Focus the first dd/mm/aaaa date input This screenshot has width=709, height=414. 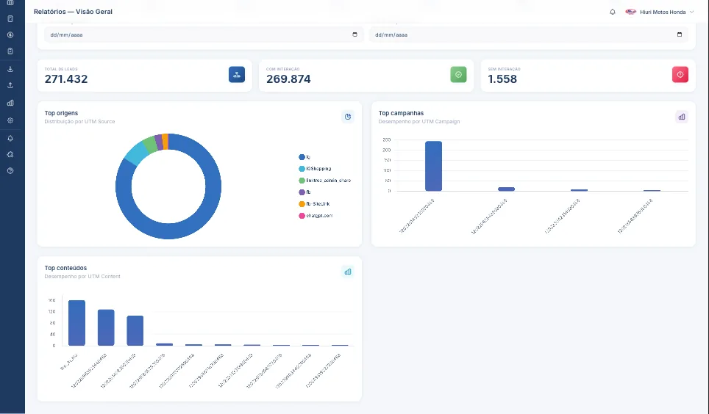point(204,34)
